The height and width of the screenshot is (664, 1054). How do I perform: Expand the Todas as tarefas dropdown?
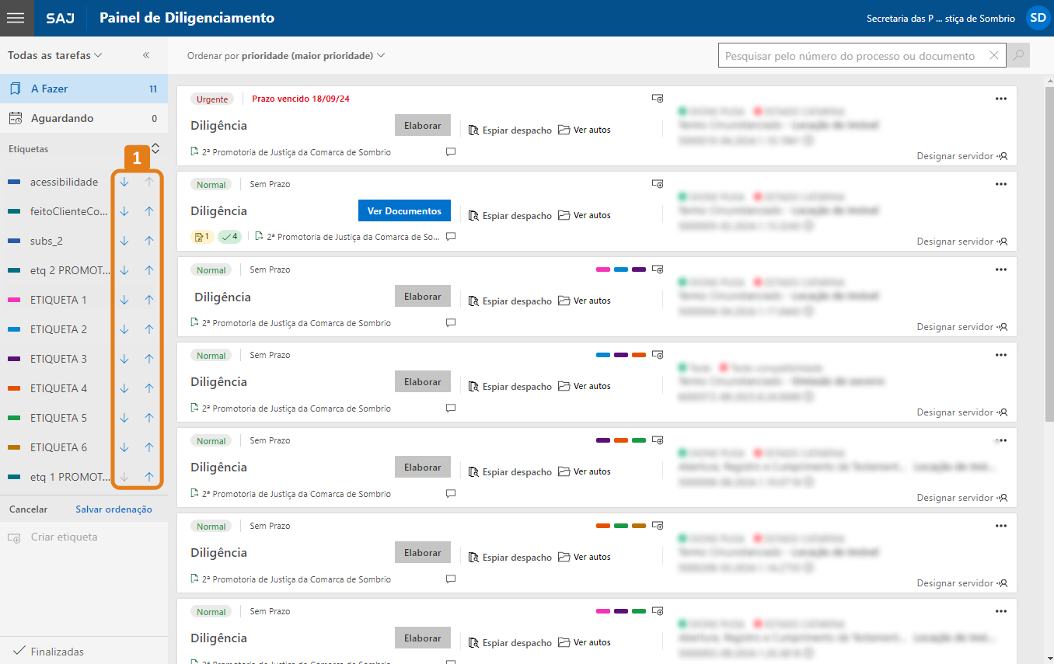[x=55, y=56]
